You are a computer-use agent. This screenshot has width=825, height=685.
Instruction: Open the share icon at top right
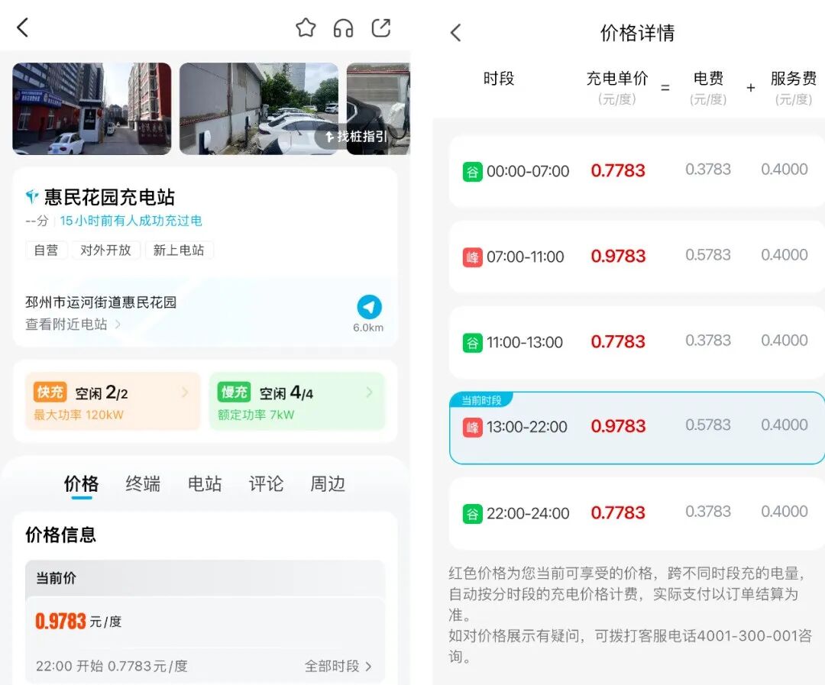coord(381,27)
